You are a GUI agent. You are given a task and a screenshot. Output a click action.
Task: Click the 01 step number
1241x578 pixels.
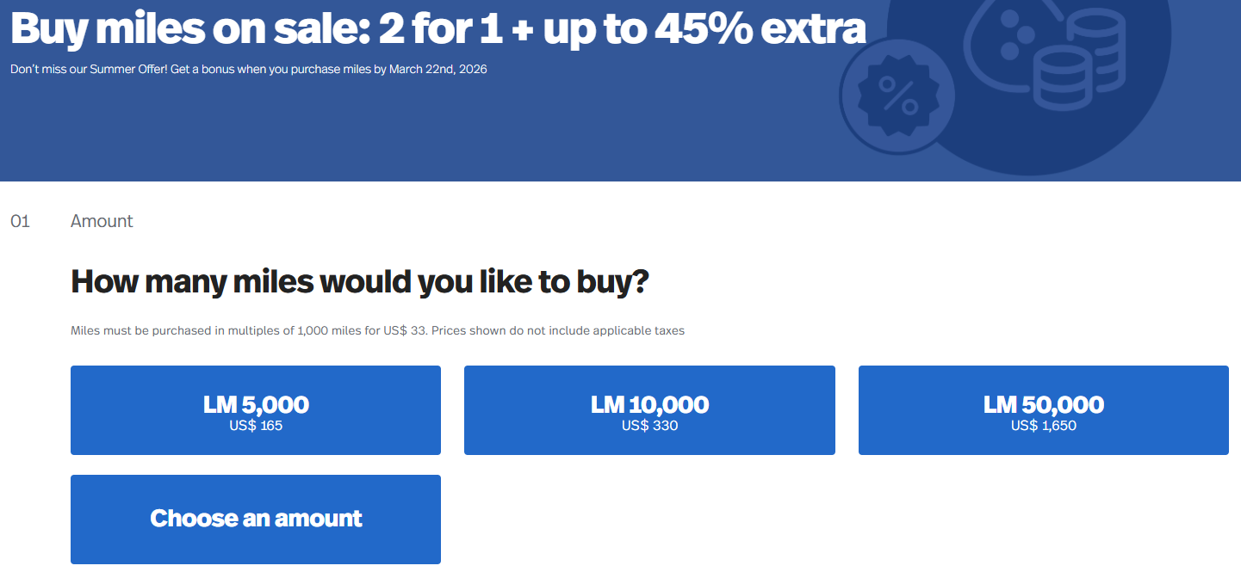20,221
